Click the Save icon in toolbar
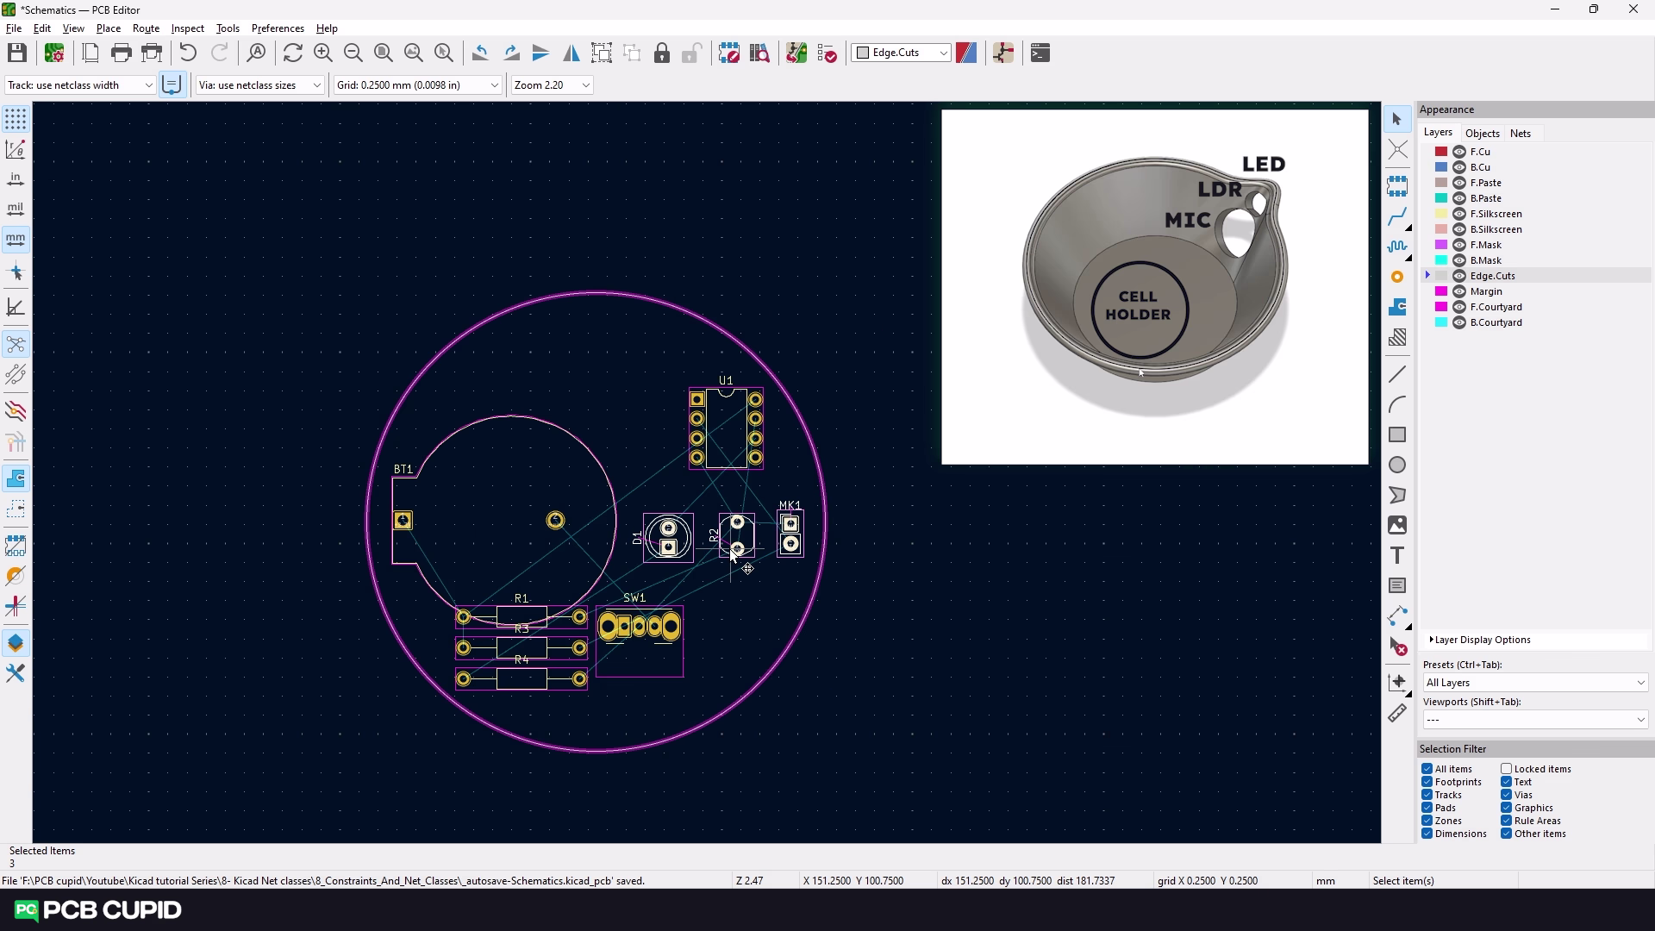Screen dimensions: 1655x931 coord(16,53)
